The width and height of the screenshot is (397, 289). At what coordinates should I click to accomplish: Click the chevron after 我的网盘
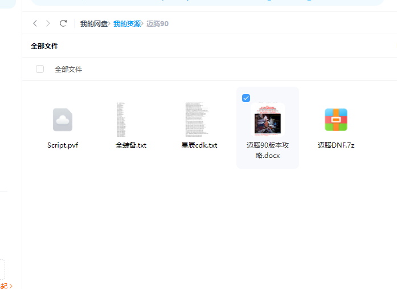click(x=110, y=24)
